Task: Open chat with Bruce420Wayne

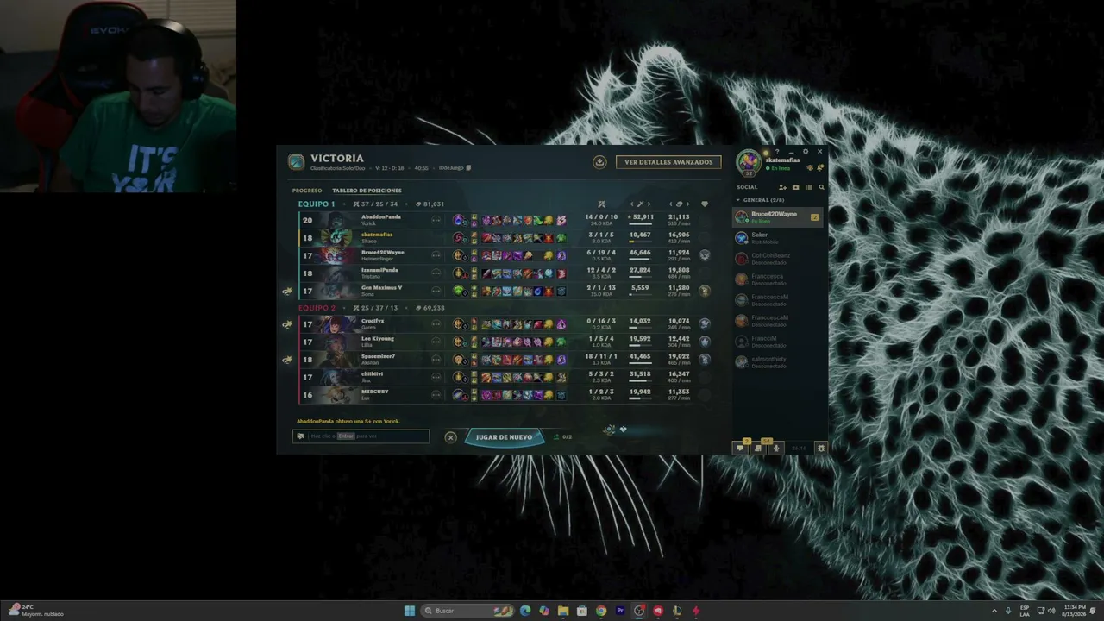Action: (778, 217)
